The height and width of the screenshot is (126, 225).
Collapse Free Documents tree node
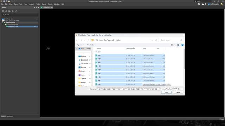pyautogui.click(x=2, y=23)
